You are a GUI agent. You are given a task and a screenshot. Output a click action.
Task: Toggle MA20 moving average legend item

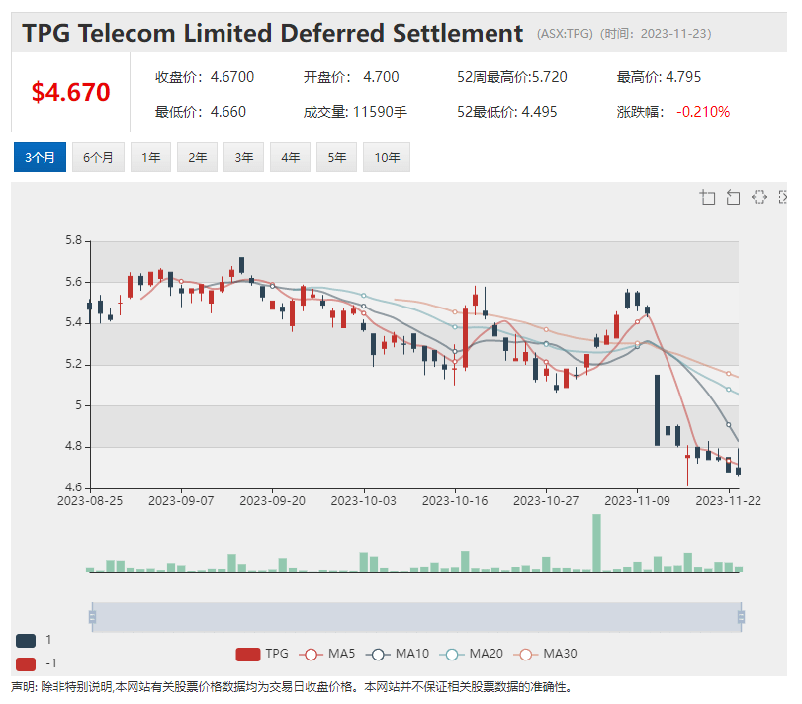pyautogui.click(x=470, y=654)
